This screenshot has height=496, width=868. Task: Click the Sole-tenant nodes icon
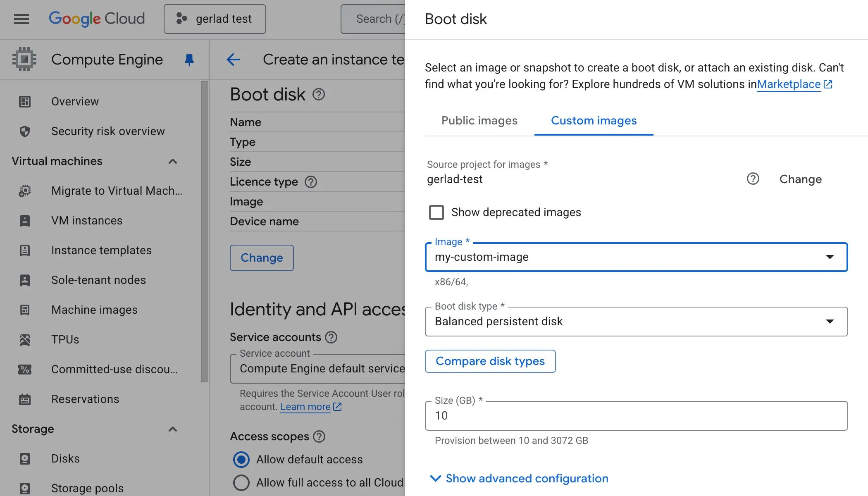click(x=25, y=280)
